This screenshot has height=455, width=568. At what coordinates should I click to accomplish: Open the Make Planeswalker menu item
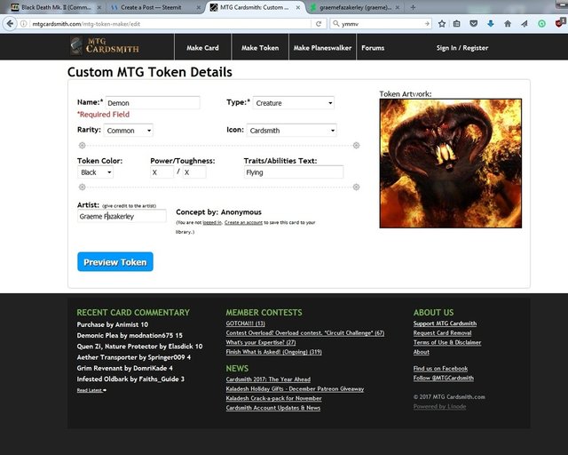[322, 47]
